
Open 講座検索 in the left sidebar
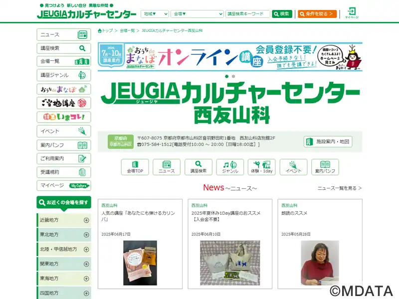64,48
